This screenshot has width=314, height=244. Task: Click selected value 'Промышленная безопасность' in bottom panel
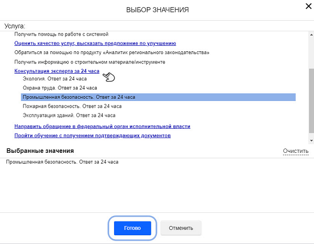pyautogui.click(x=62, y=162)
